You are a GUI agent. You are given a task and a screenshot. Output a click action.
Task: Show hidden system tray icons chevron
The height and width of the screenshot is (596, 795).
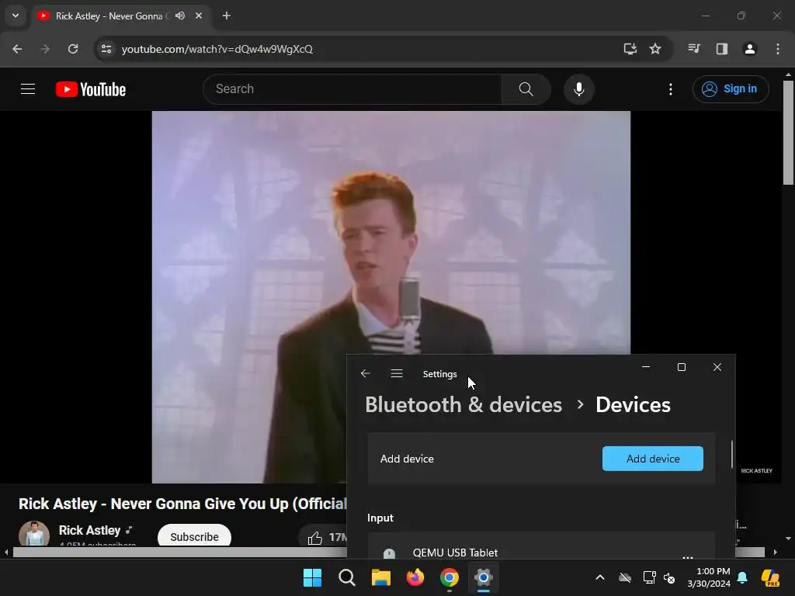pyautogui.click(x=600, y=577)
